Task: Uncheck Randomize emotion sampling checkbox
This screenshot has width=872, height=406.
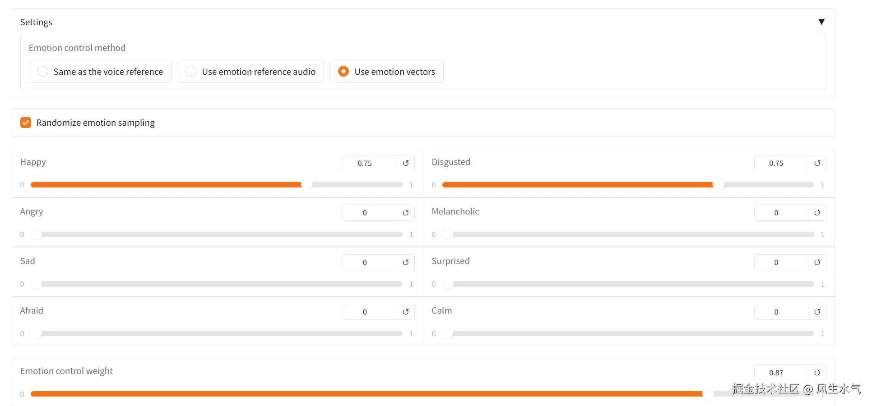Action: (26, 123)
